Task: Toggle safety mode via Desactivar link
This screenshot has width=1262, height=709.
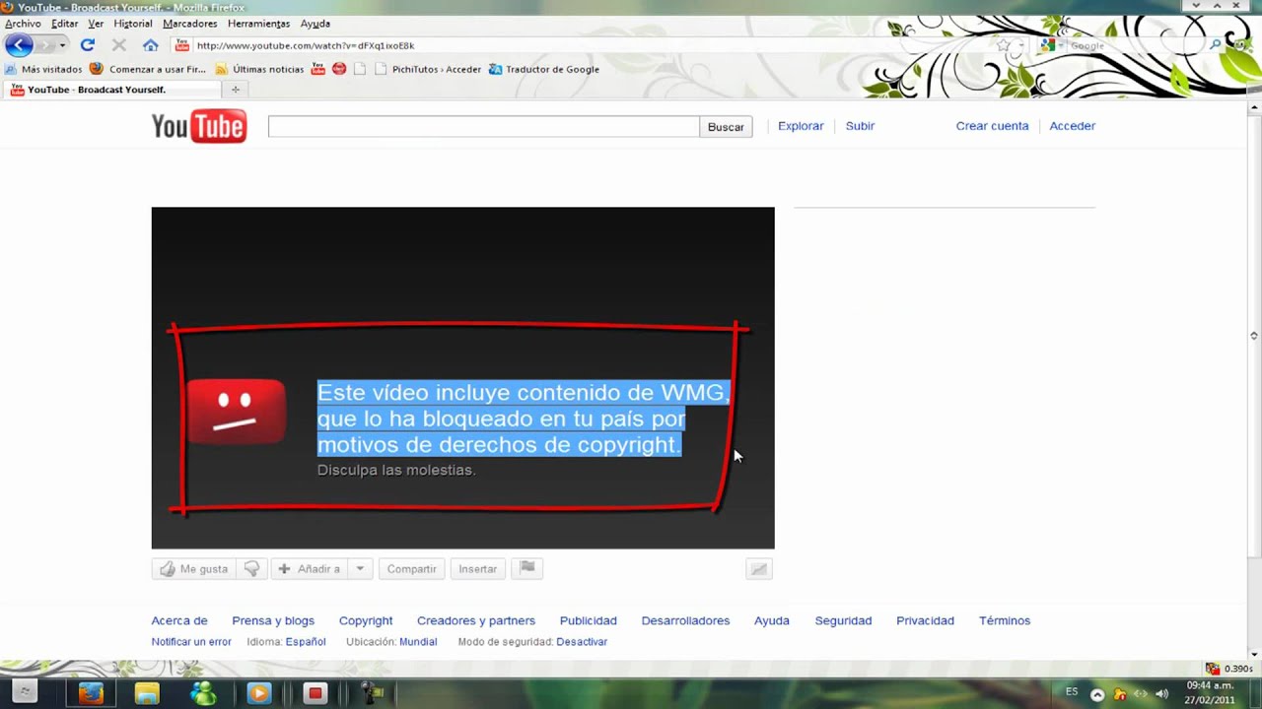Action: pyautogui.click(x=582, y=642)
